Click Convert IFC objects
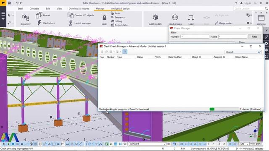 pyautogui.click(x=81, y=15)
